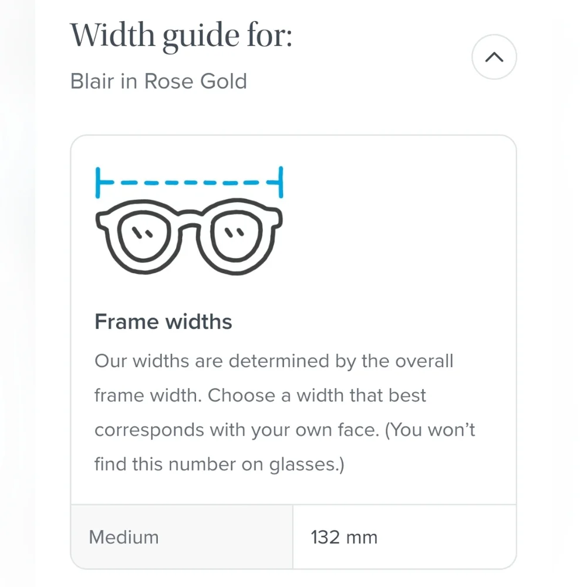Viewport: 587px width, 587px height.
Task: Click the dashed width measurement indicator
Action: (x=188, y=181)
